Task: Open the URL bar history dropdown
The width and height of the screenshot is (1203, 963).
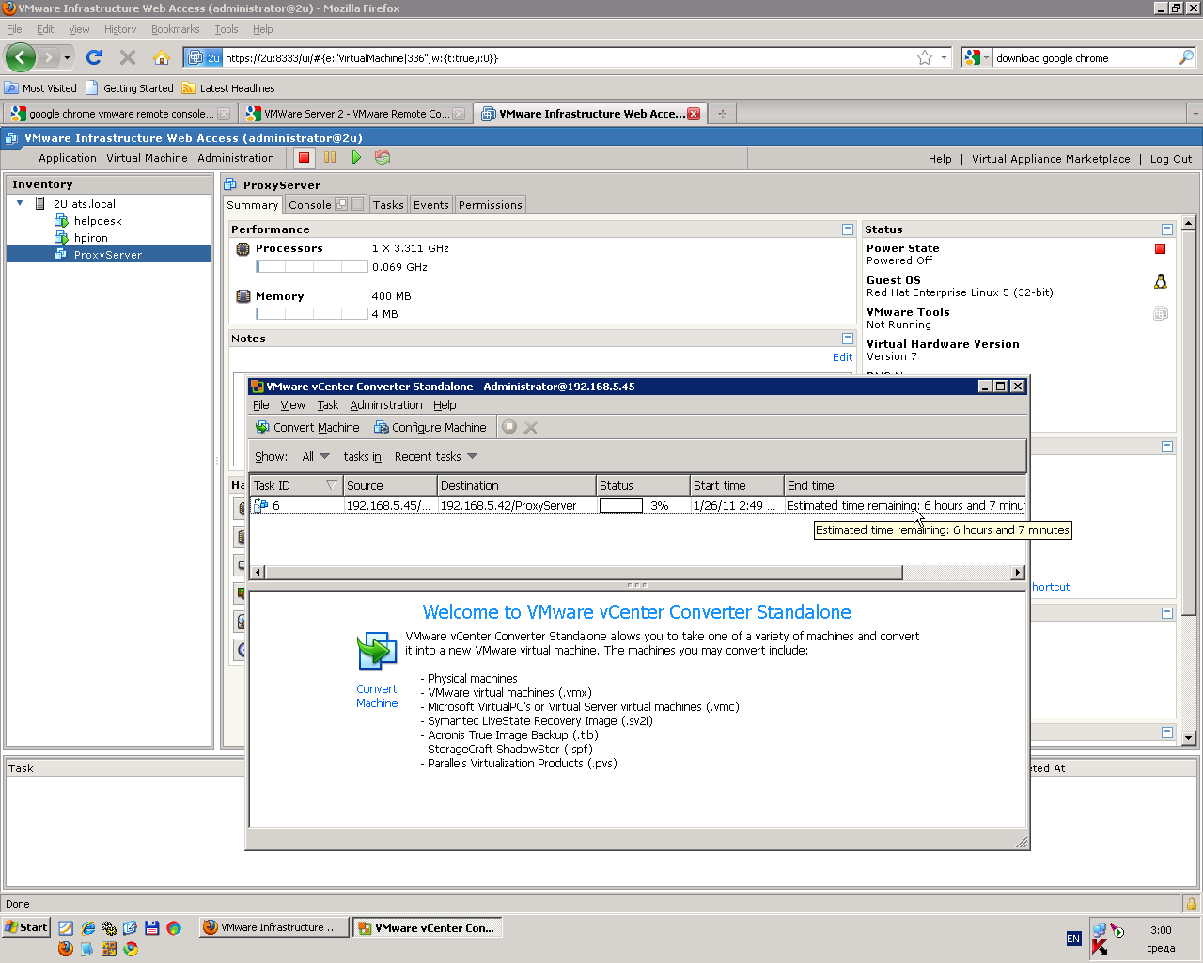Action: point(945,58)
